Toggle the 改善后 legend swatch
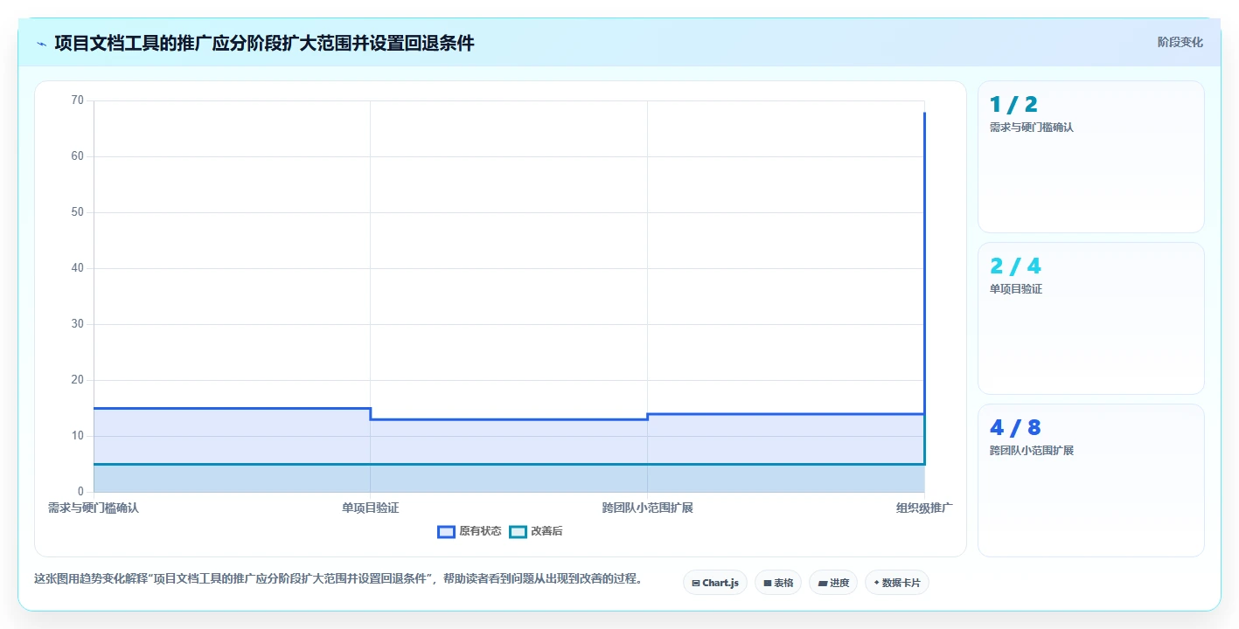The image size is (1239, 629). 518,531
